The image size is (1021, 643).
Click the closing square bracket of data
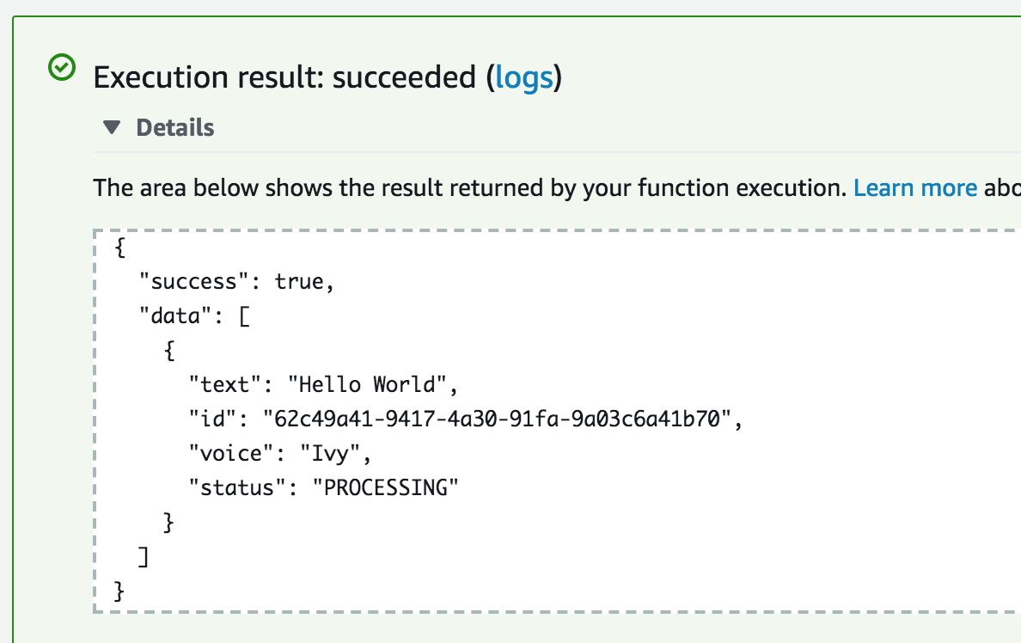pos(144,557)
